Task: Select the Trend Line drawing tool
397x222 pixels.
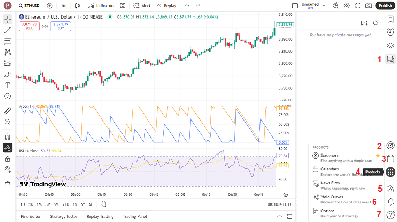Action: (8, 30)
